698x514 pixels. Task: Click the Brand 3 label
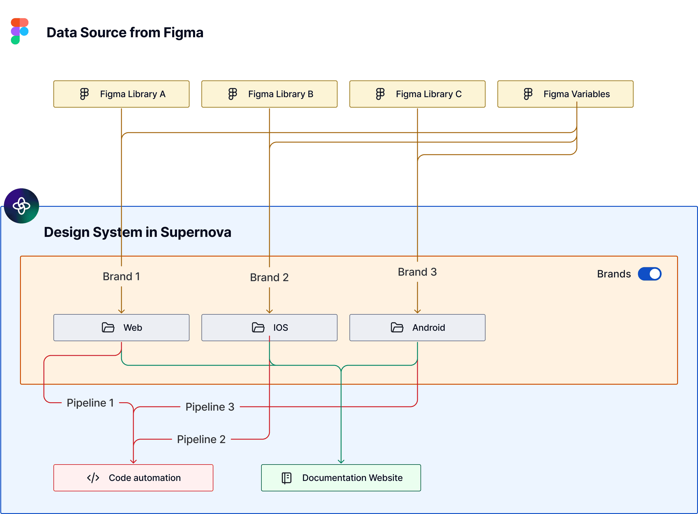tap(417, 272)
